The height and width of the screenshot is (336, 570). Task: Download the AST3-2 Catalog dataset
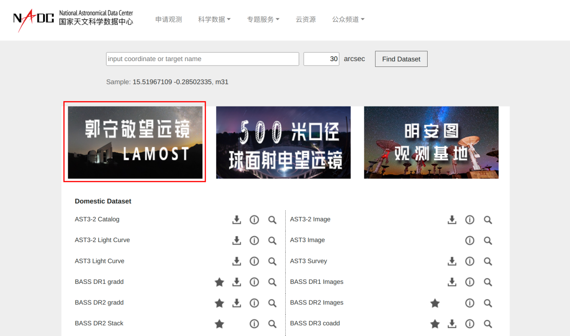tap(237, 220)
